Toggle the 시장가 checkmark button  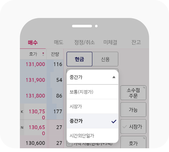pyautogui.click(x=133, y=127)
